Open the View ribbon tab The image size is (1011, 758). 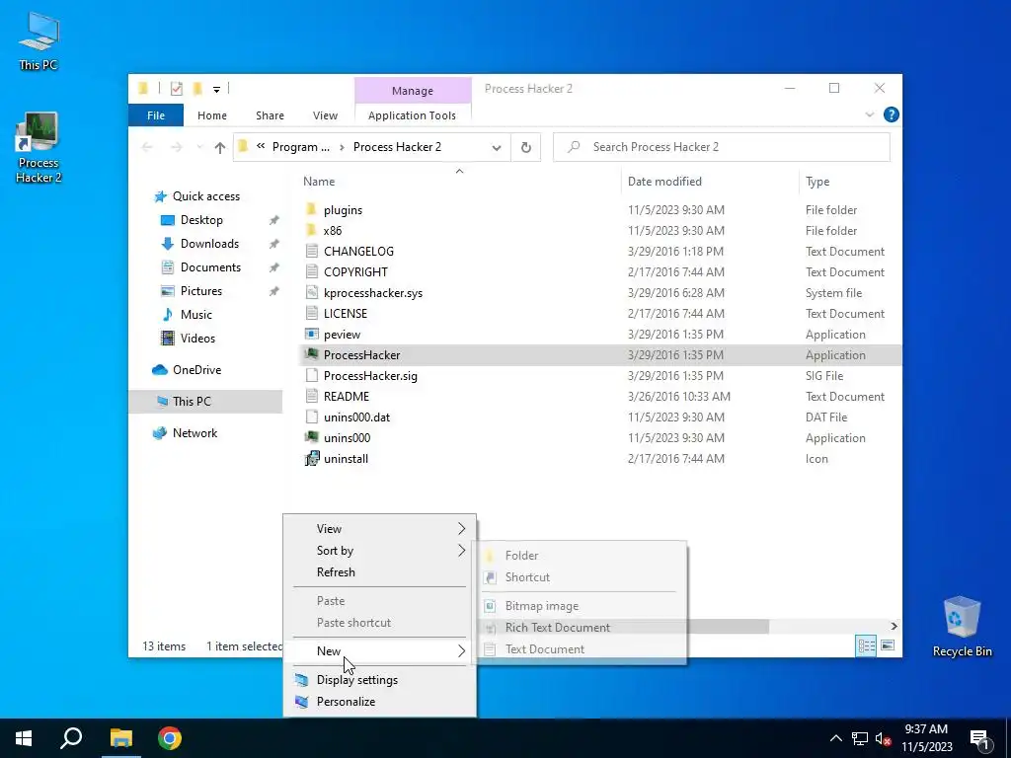click(325, 115)
